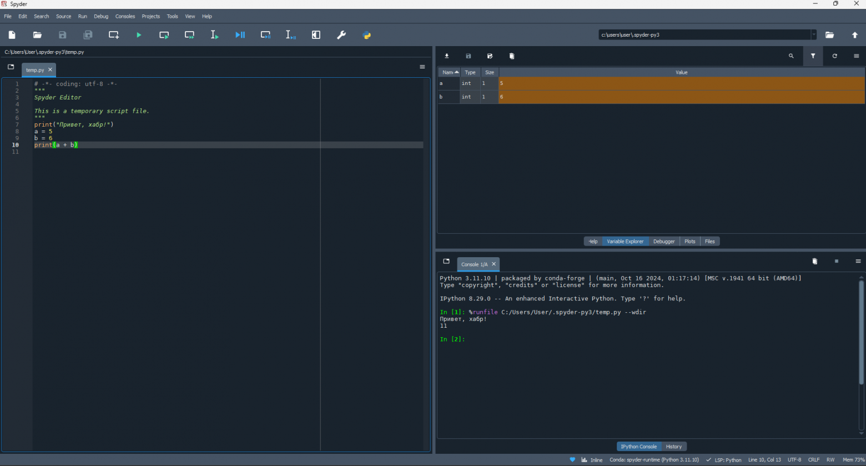This screenshot has height=466, width=866.
Task: Open the Projects menu
Action: (x=151, y=17)
